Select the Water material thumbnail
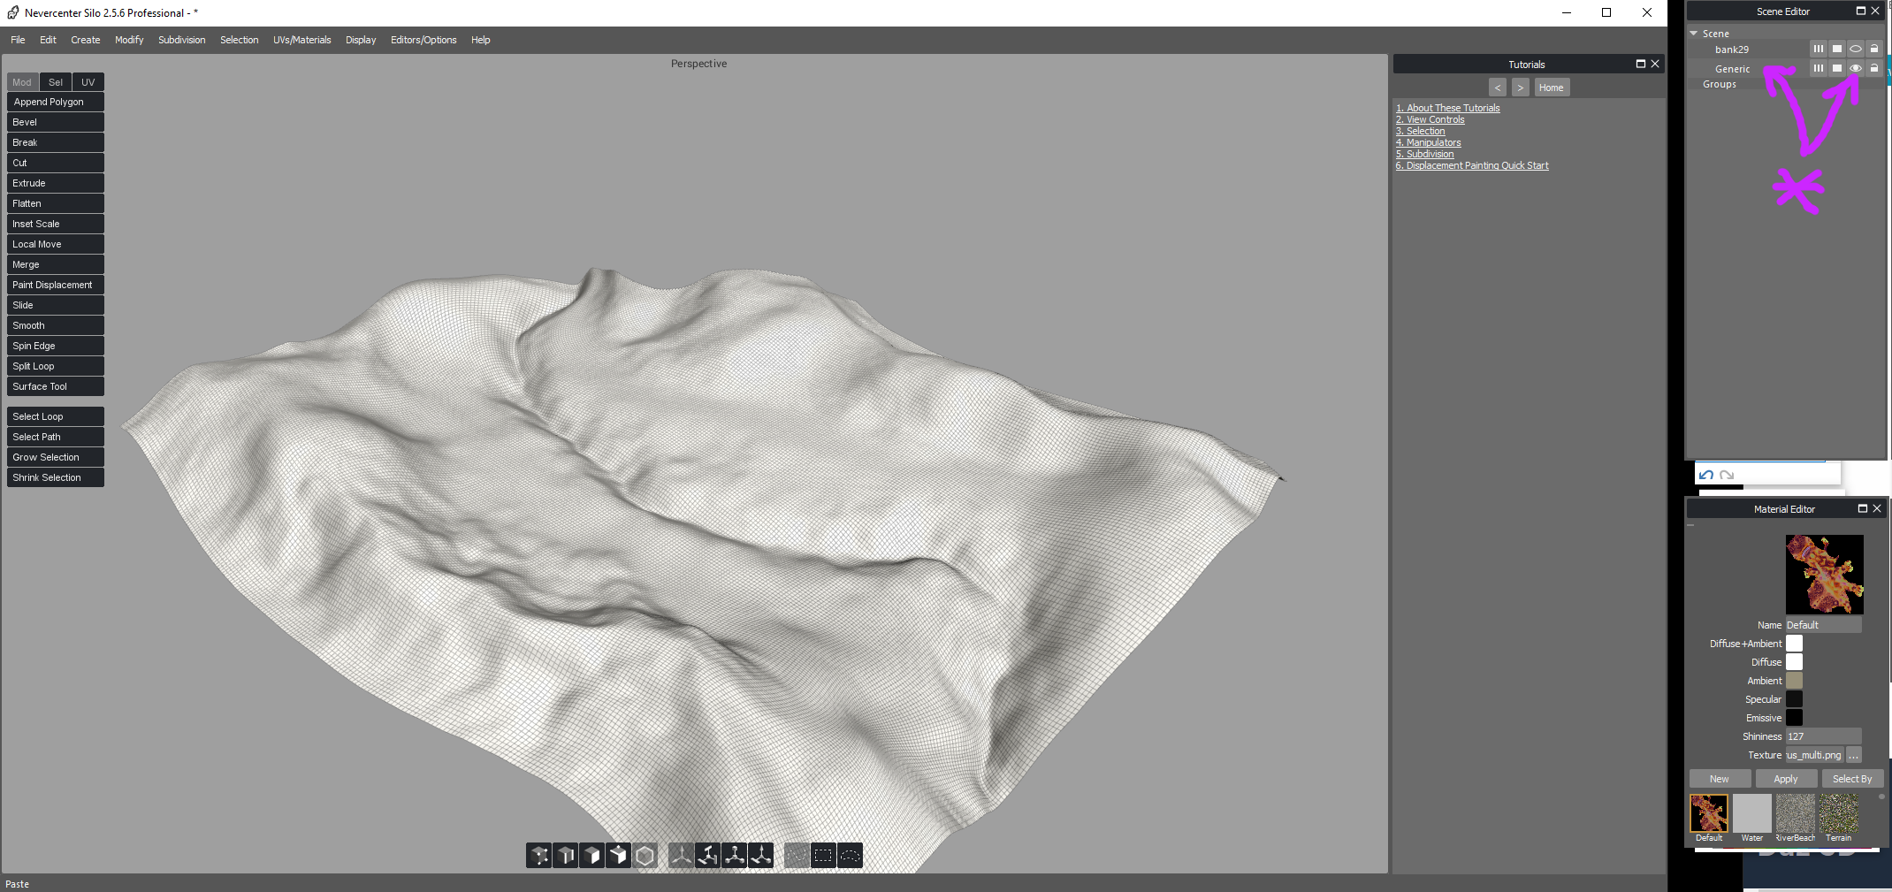 click(x=1752, y=813)
